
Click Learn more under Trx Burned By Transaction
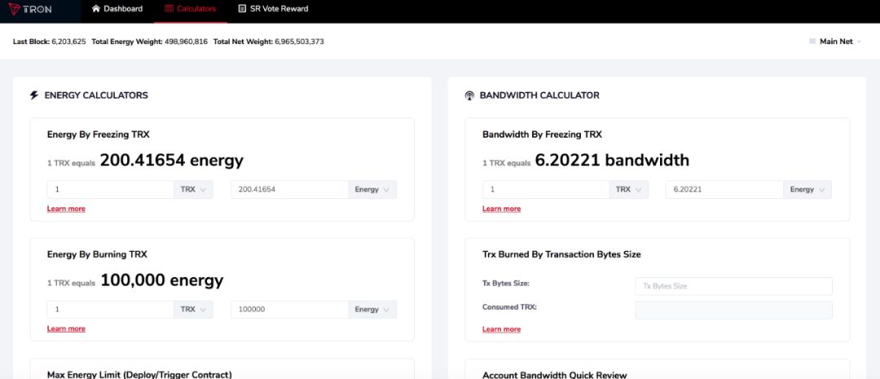502,329
